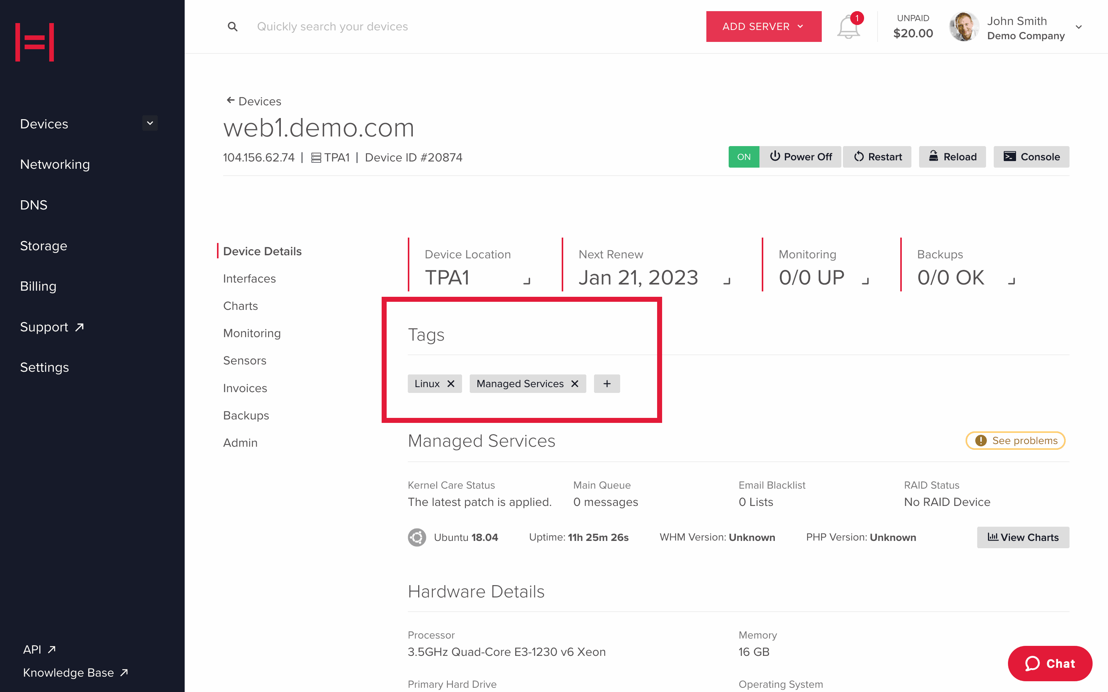Click the add new tag plus button

click(x=606, y=383)
